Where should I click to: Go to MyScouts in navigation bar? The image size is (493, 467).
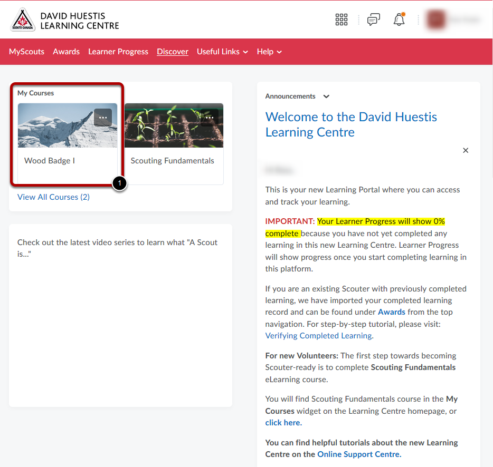pos(27,52)
